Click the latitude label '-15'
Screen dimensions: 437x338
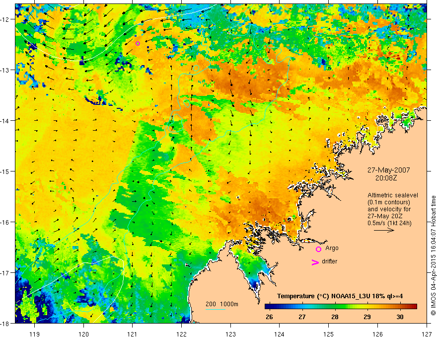click(x=5, y=171)
